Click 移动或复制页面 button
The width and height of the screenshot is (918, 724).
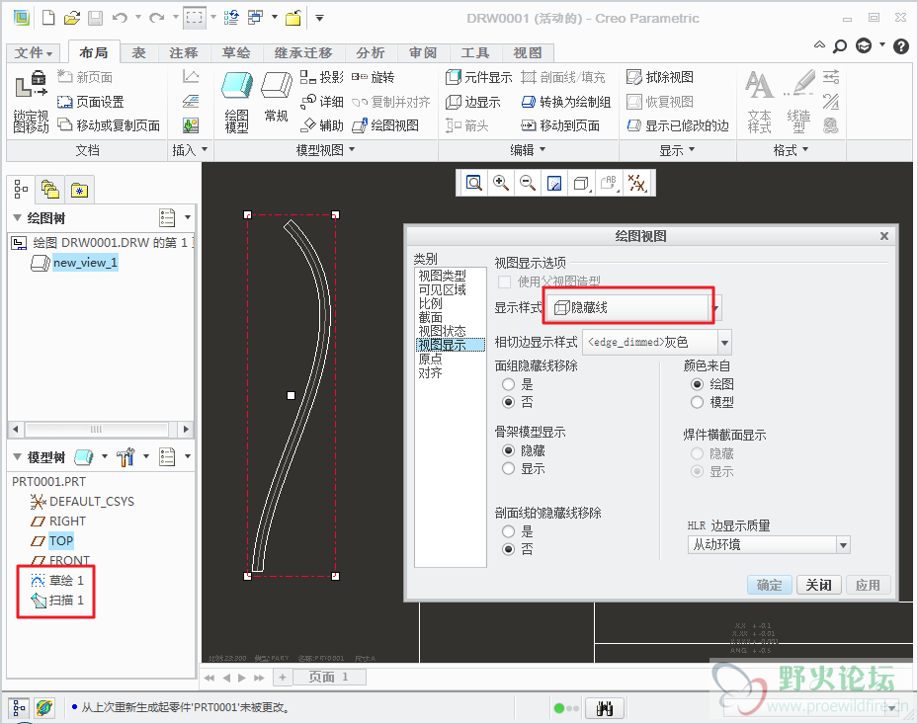click(x=109, y=125)
